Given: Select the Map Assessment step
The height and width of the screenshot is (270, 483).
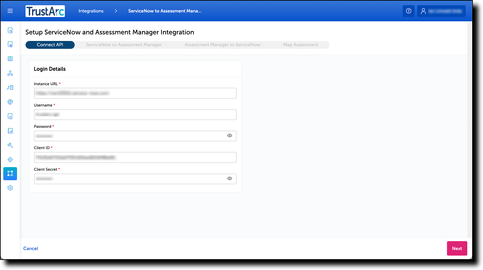Looking at the screenshot, I should (300, 45).
